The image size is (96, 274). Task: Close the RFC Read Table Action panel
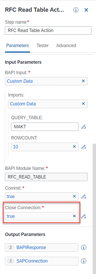click(x=86, y=10)
